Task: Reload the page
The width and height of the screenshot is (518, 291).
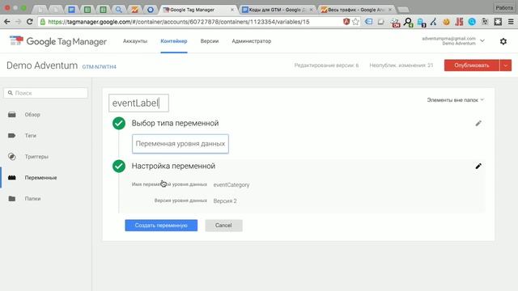Action: point(29,22)
